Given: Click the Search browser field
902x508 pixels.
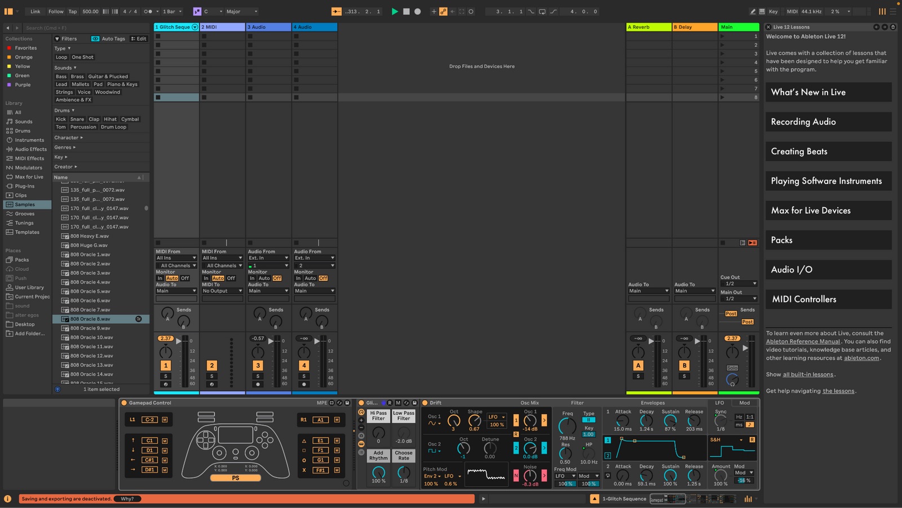Looking at the screenshot, I should [x=85, y=28].
